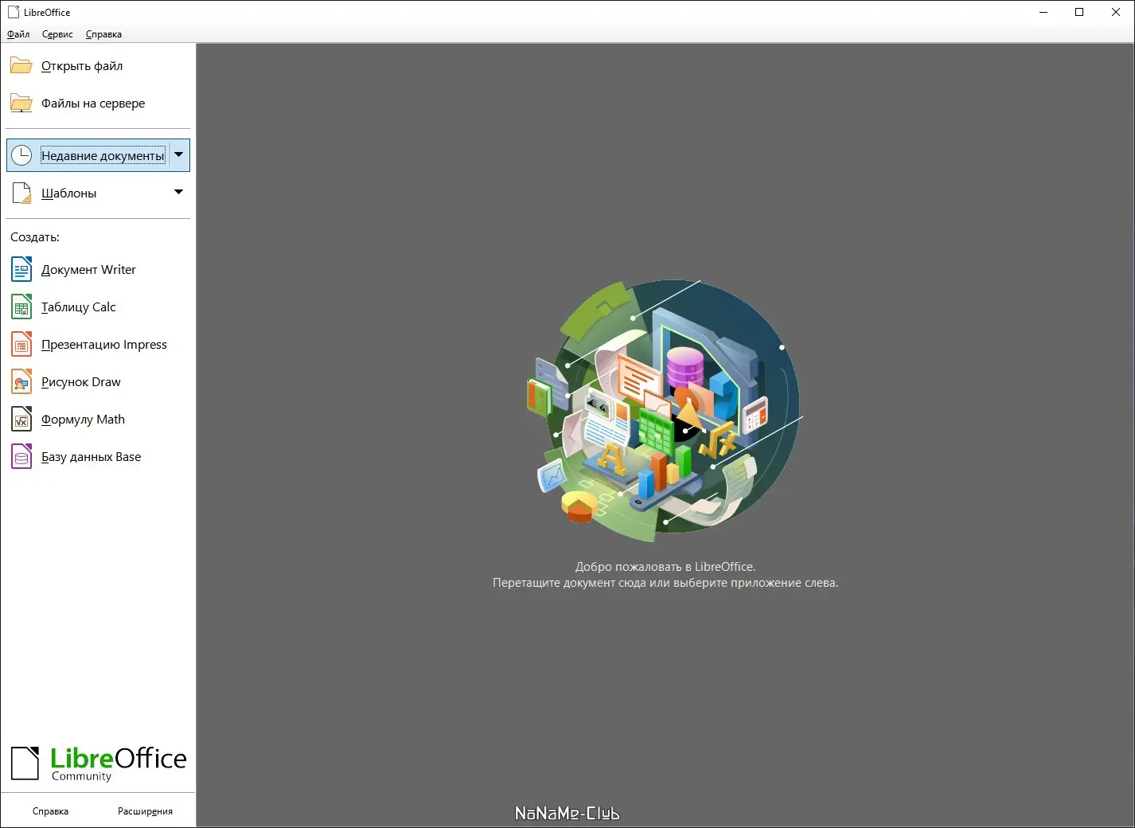Open the Файл menu
The width and height of the screenshot is (1135, 828).
[x=18, y=34]
